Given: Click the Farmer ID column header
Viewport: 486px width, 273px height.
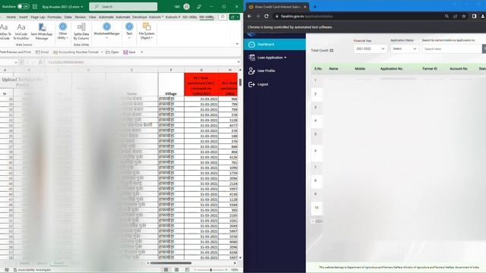Looking at the screenshot, I should pyautogui.click(x=430, y=69).
